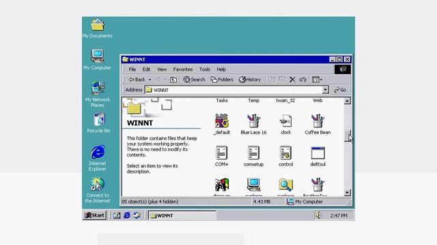Click the History toolbar button
Image resolution: width=437 pixels, height=245 pixels.
(250, 80)
